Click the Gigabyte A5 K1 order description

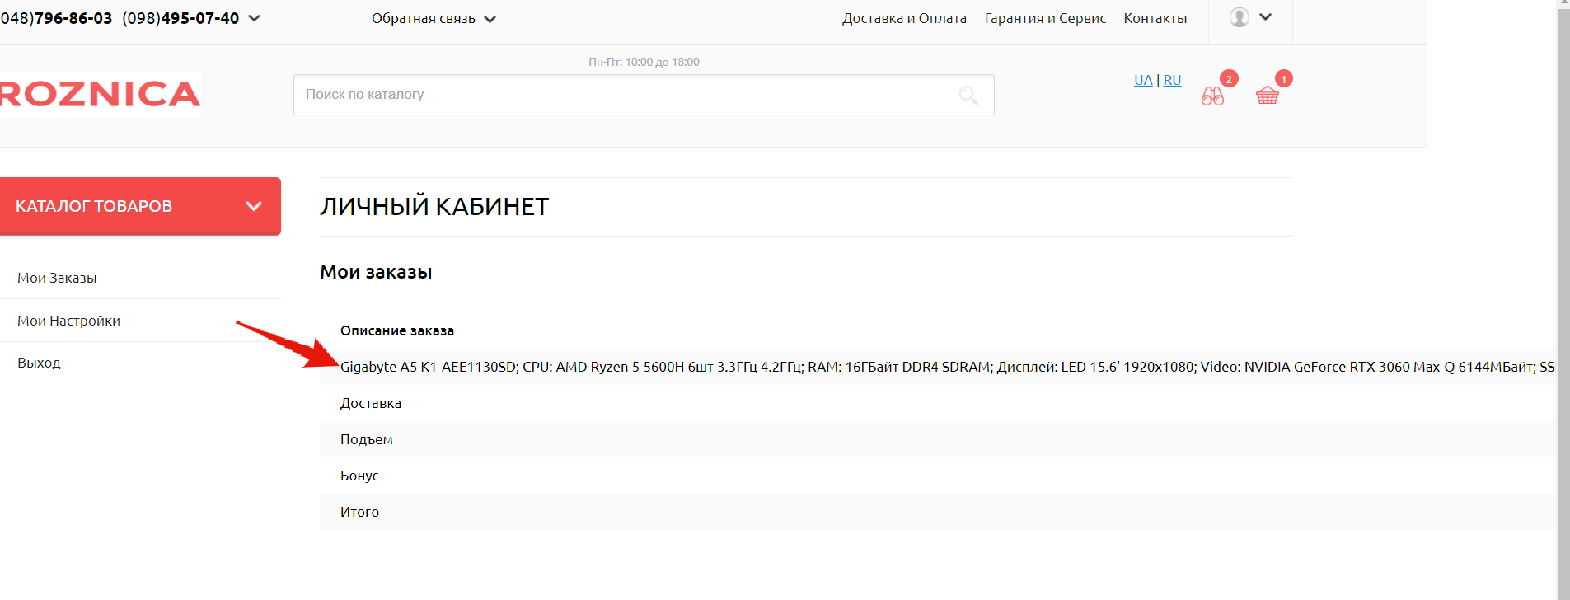pos(947,367)
